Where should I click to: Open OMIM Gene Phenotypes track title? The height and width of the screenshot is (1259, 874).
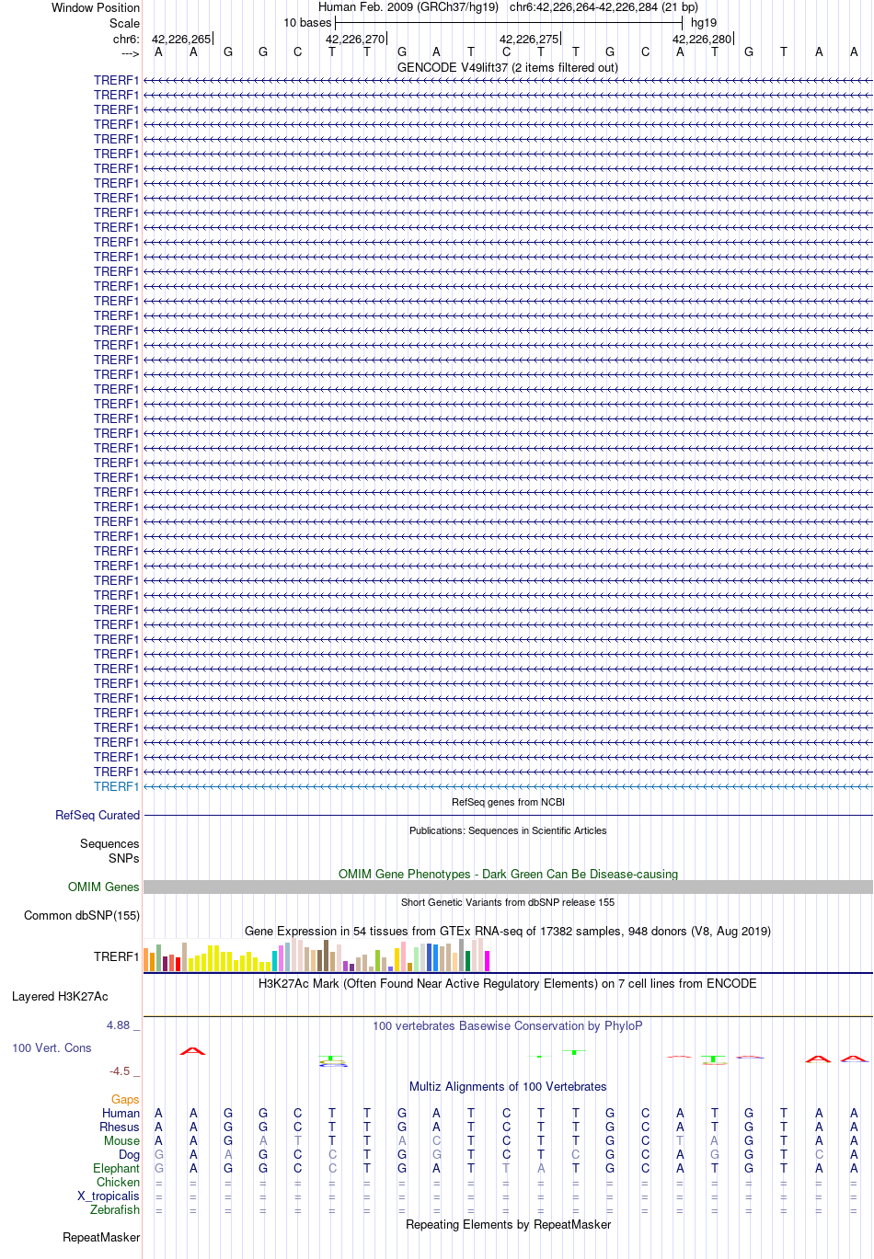click(x=508, y=874)
